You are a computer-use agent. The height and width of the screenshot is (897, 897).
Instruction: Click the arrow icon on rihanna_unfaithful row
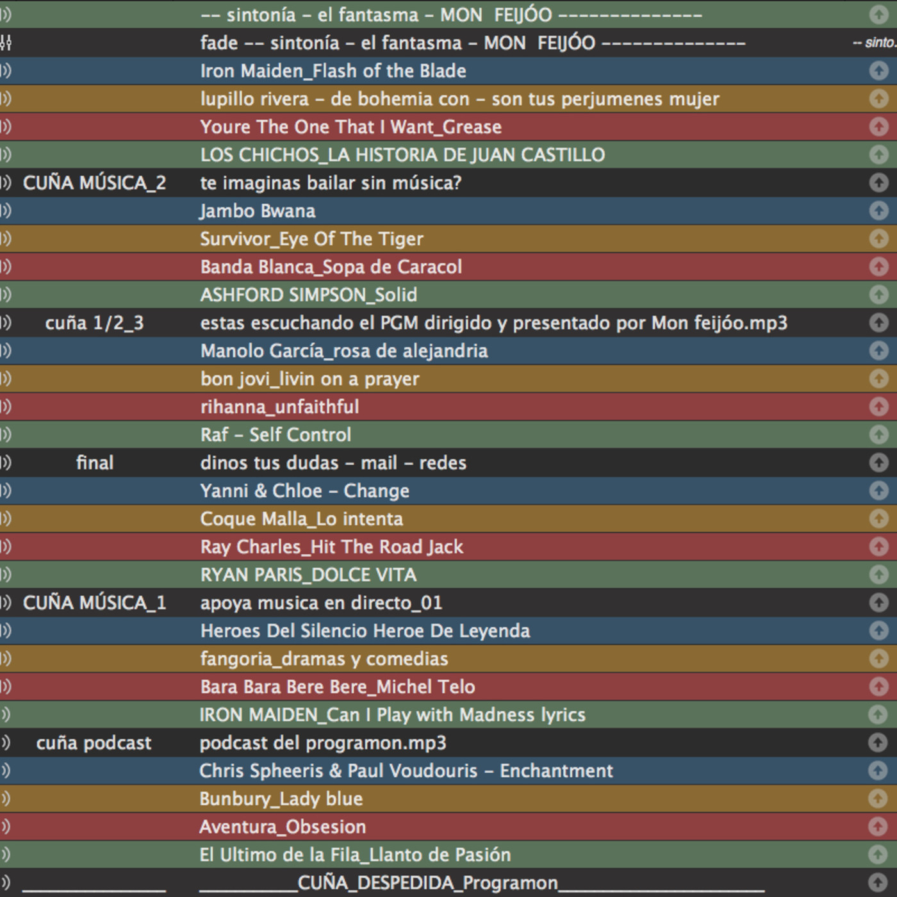point(878,407)
